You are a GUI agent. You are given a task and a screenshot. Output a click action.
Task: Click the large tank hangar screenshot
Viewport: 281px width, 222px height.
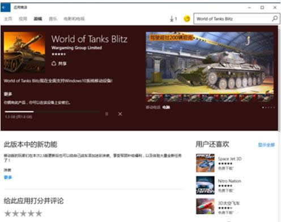pyautogui.click(x=210, y=63)
